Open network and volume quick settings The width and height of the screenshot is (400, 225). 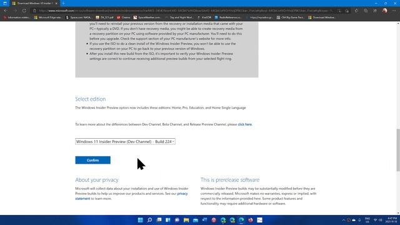(x=377, y=220)
